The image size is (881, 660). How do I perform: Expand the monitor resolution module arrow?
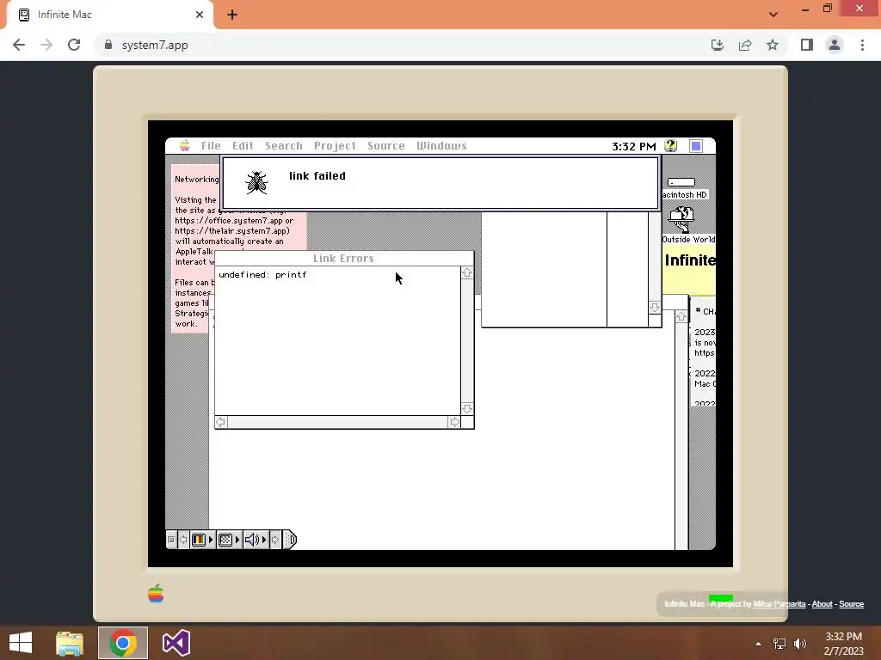237,540
